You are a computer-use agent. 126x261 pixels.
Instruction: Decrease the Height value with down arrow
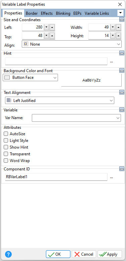(x=113, y=36)
